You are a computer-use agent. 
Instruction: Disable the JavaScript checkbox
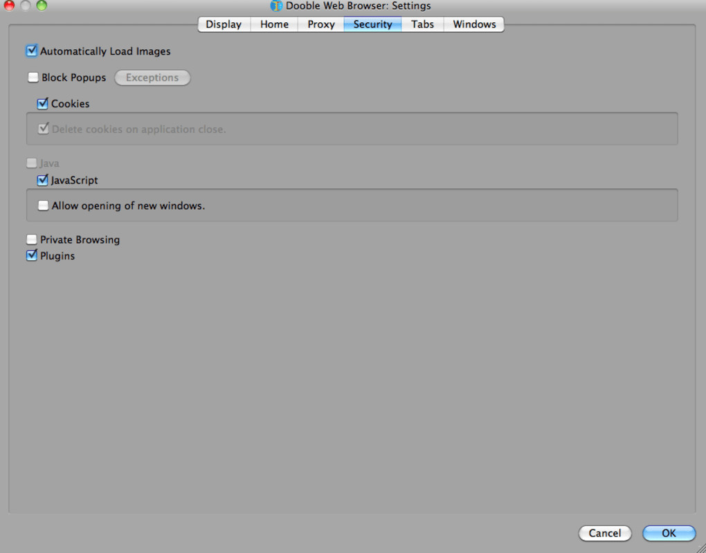coord(42,180)
